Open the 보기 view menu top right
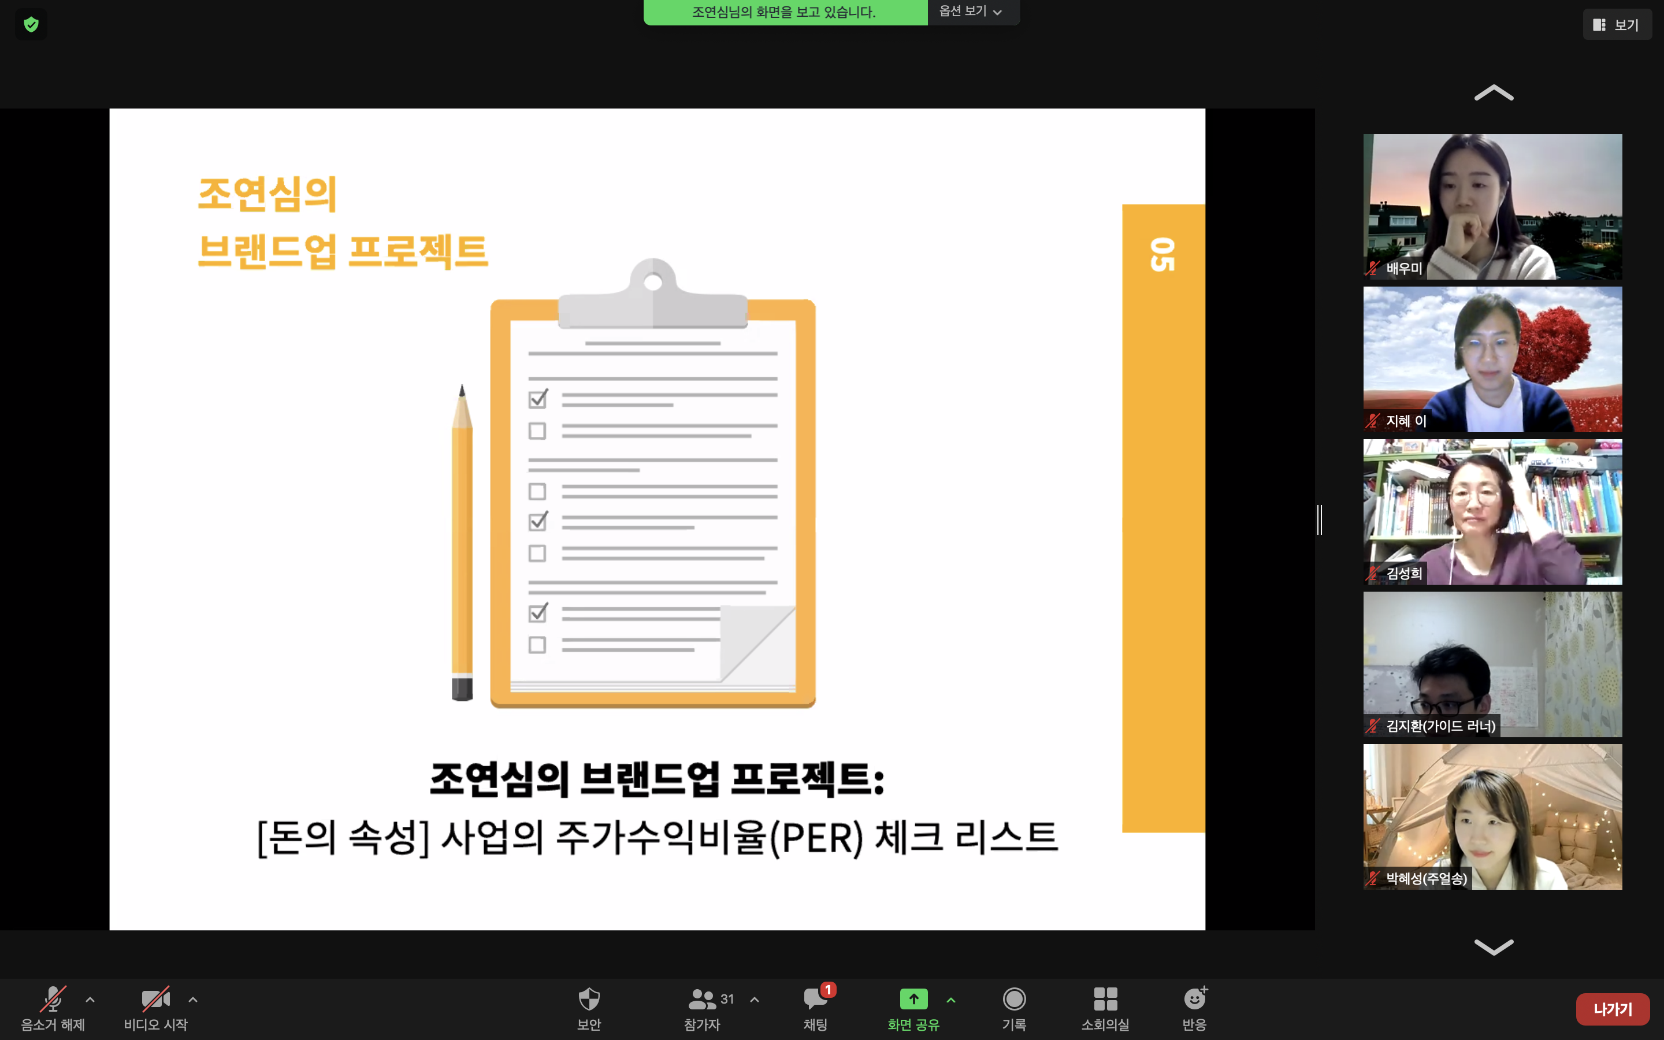 pos(1617,25)
